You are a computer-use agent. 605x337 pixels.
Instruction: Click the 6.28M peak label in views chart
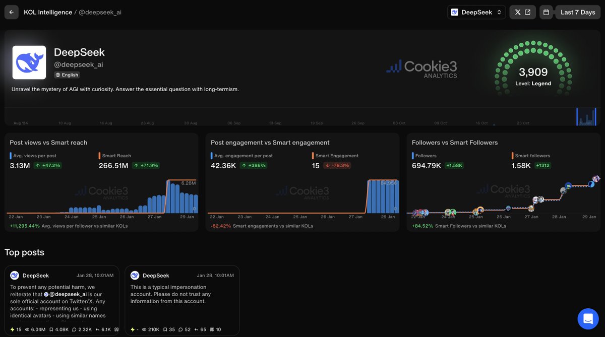(x=188, y=183)
